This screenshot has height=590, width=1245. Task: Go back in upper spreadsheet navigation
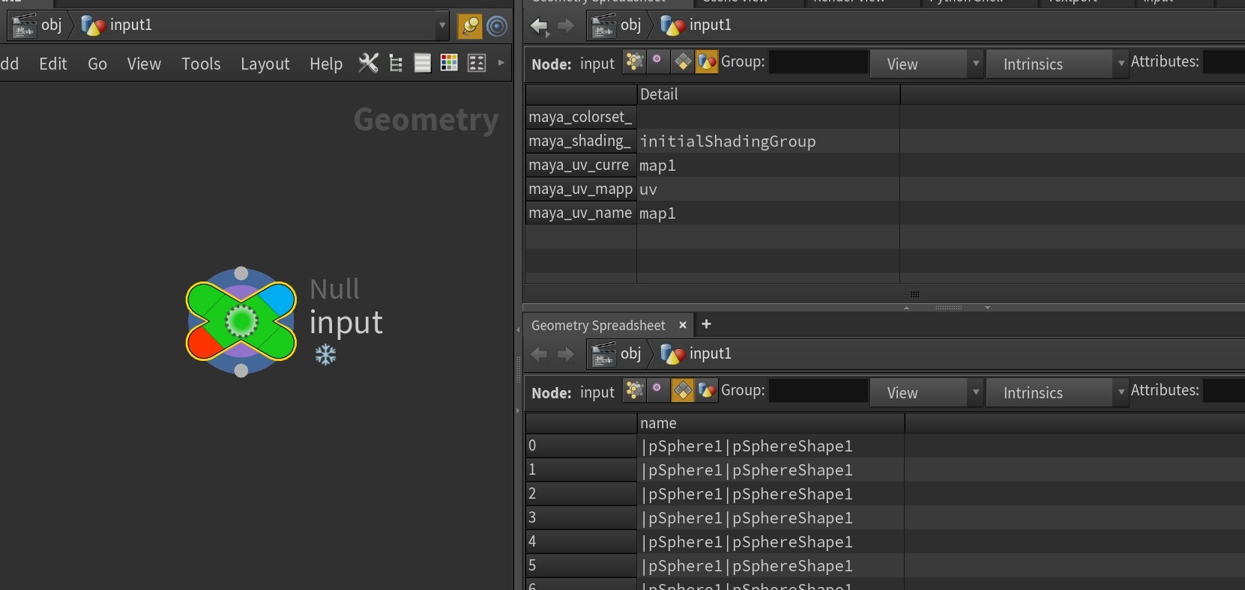click(539, 26)
